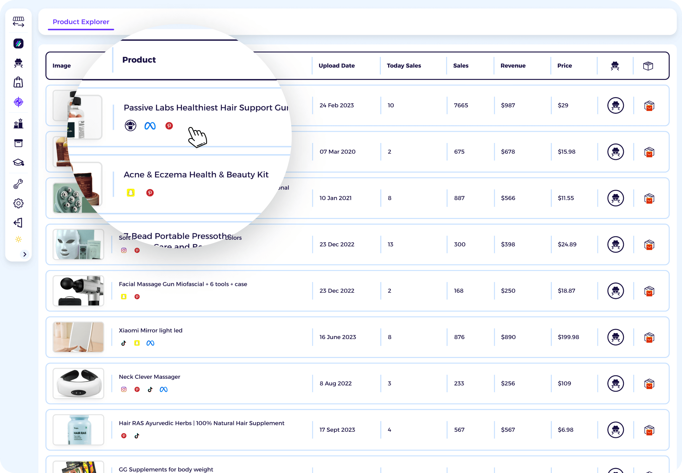This screenshot has height=473, width=682.
Task: Click store box icon in the $15.98 row
Action: pyautogui.click(x=649, y=152)
